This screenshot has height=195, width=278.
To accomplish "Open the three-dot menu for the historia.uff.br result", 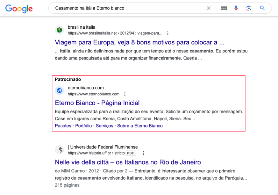I will pyautogui.click(x=143, y=153).
